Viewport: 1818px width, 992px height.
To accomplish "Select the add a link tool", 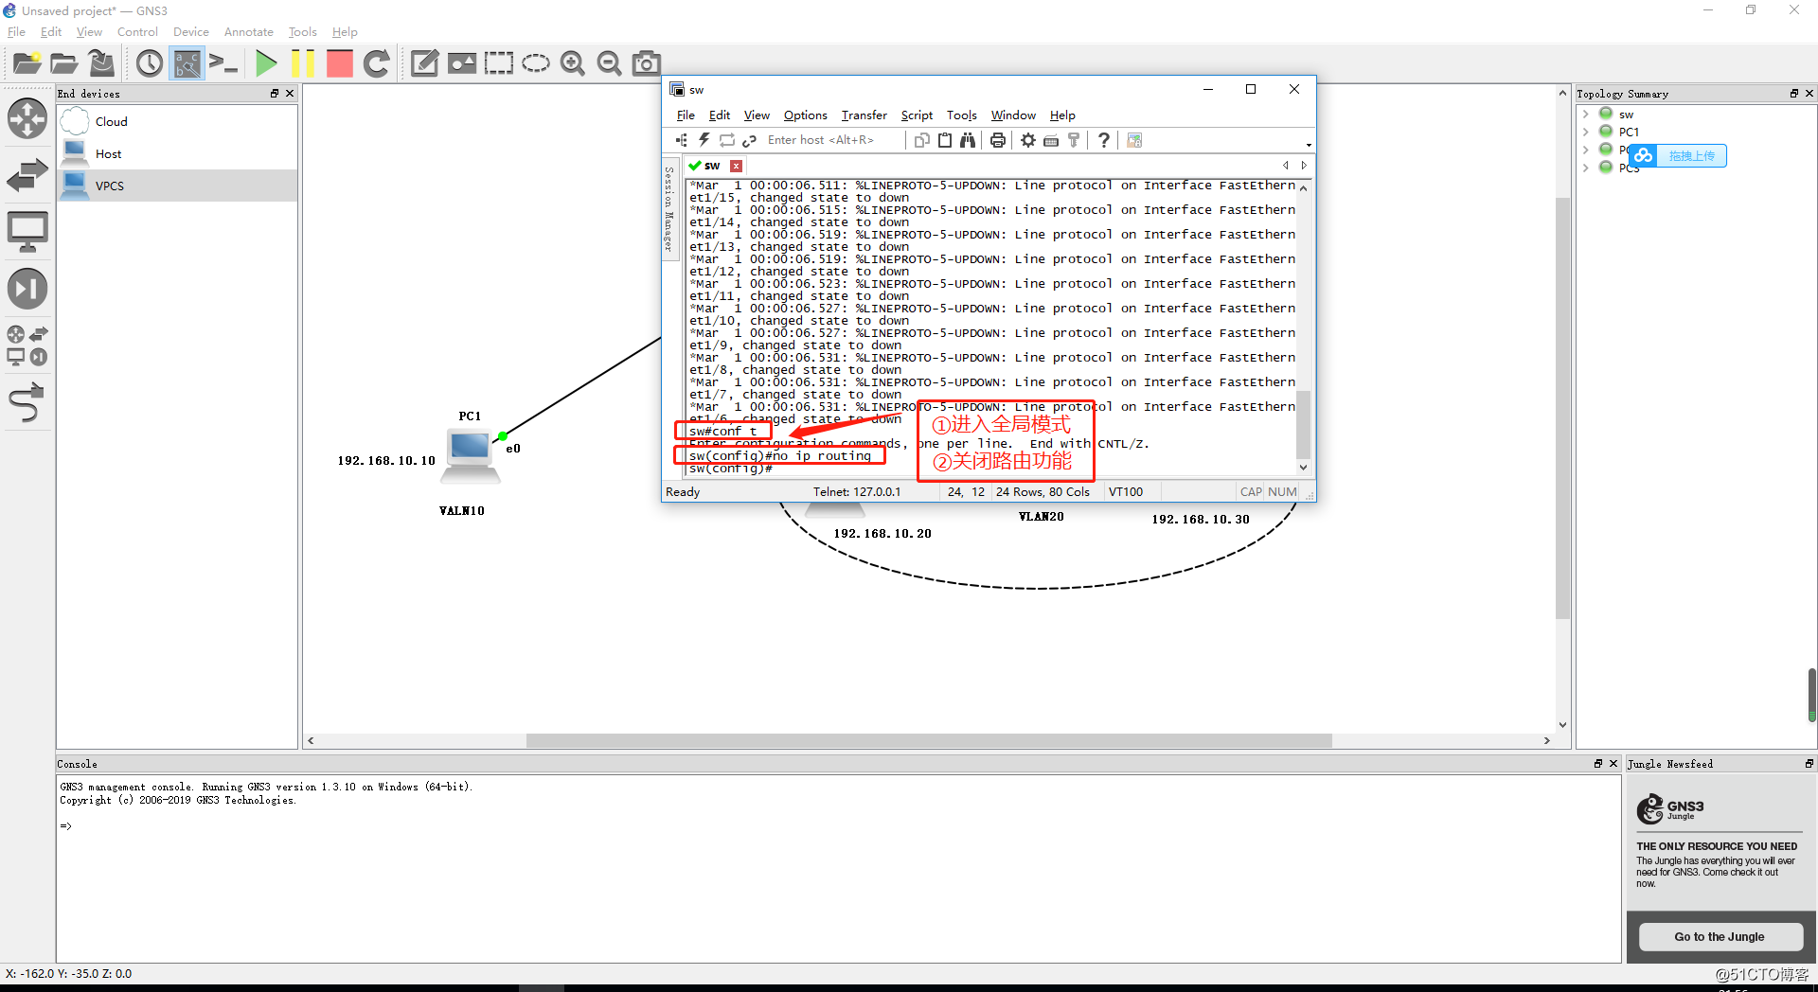I will coord(27,402).
